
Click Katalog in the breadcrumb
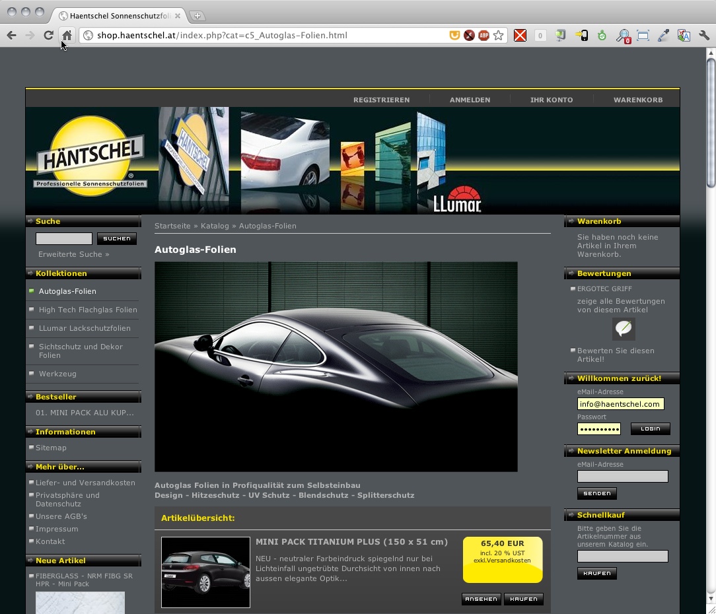click(215, 226)
